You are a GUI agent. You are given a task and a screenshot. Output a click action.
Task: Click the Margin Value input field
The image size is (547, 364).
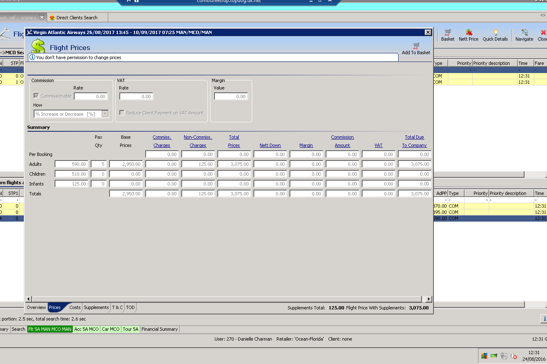click(x=231, y=96)
